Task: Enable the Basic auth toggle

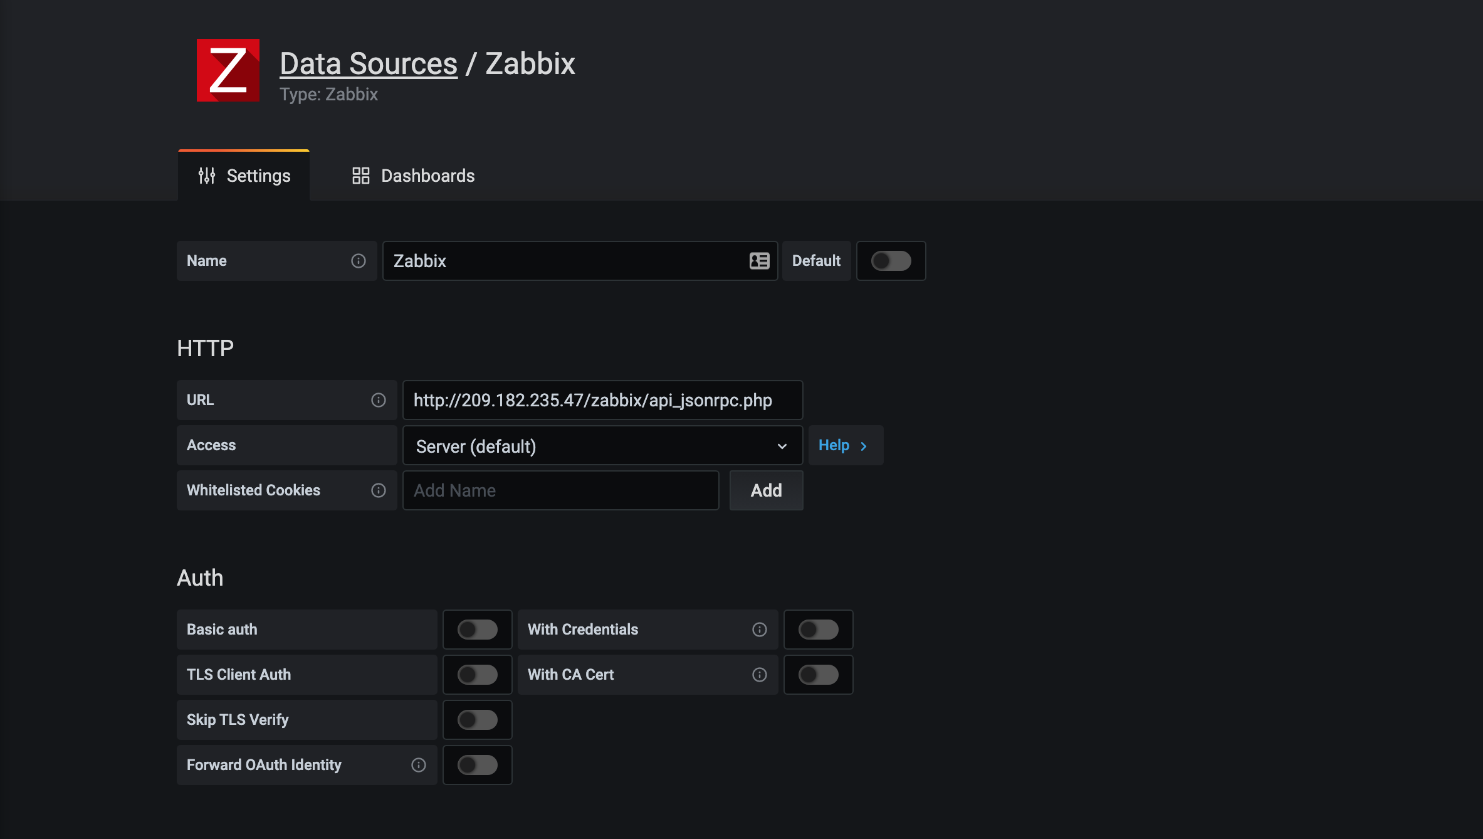Action: (477, 630)
